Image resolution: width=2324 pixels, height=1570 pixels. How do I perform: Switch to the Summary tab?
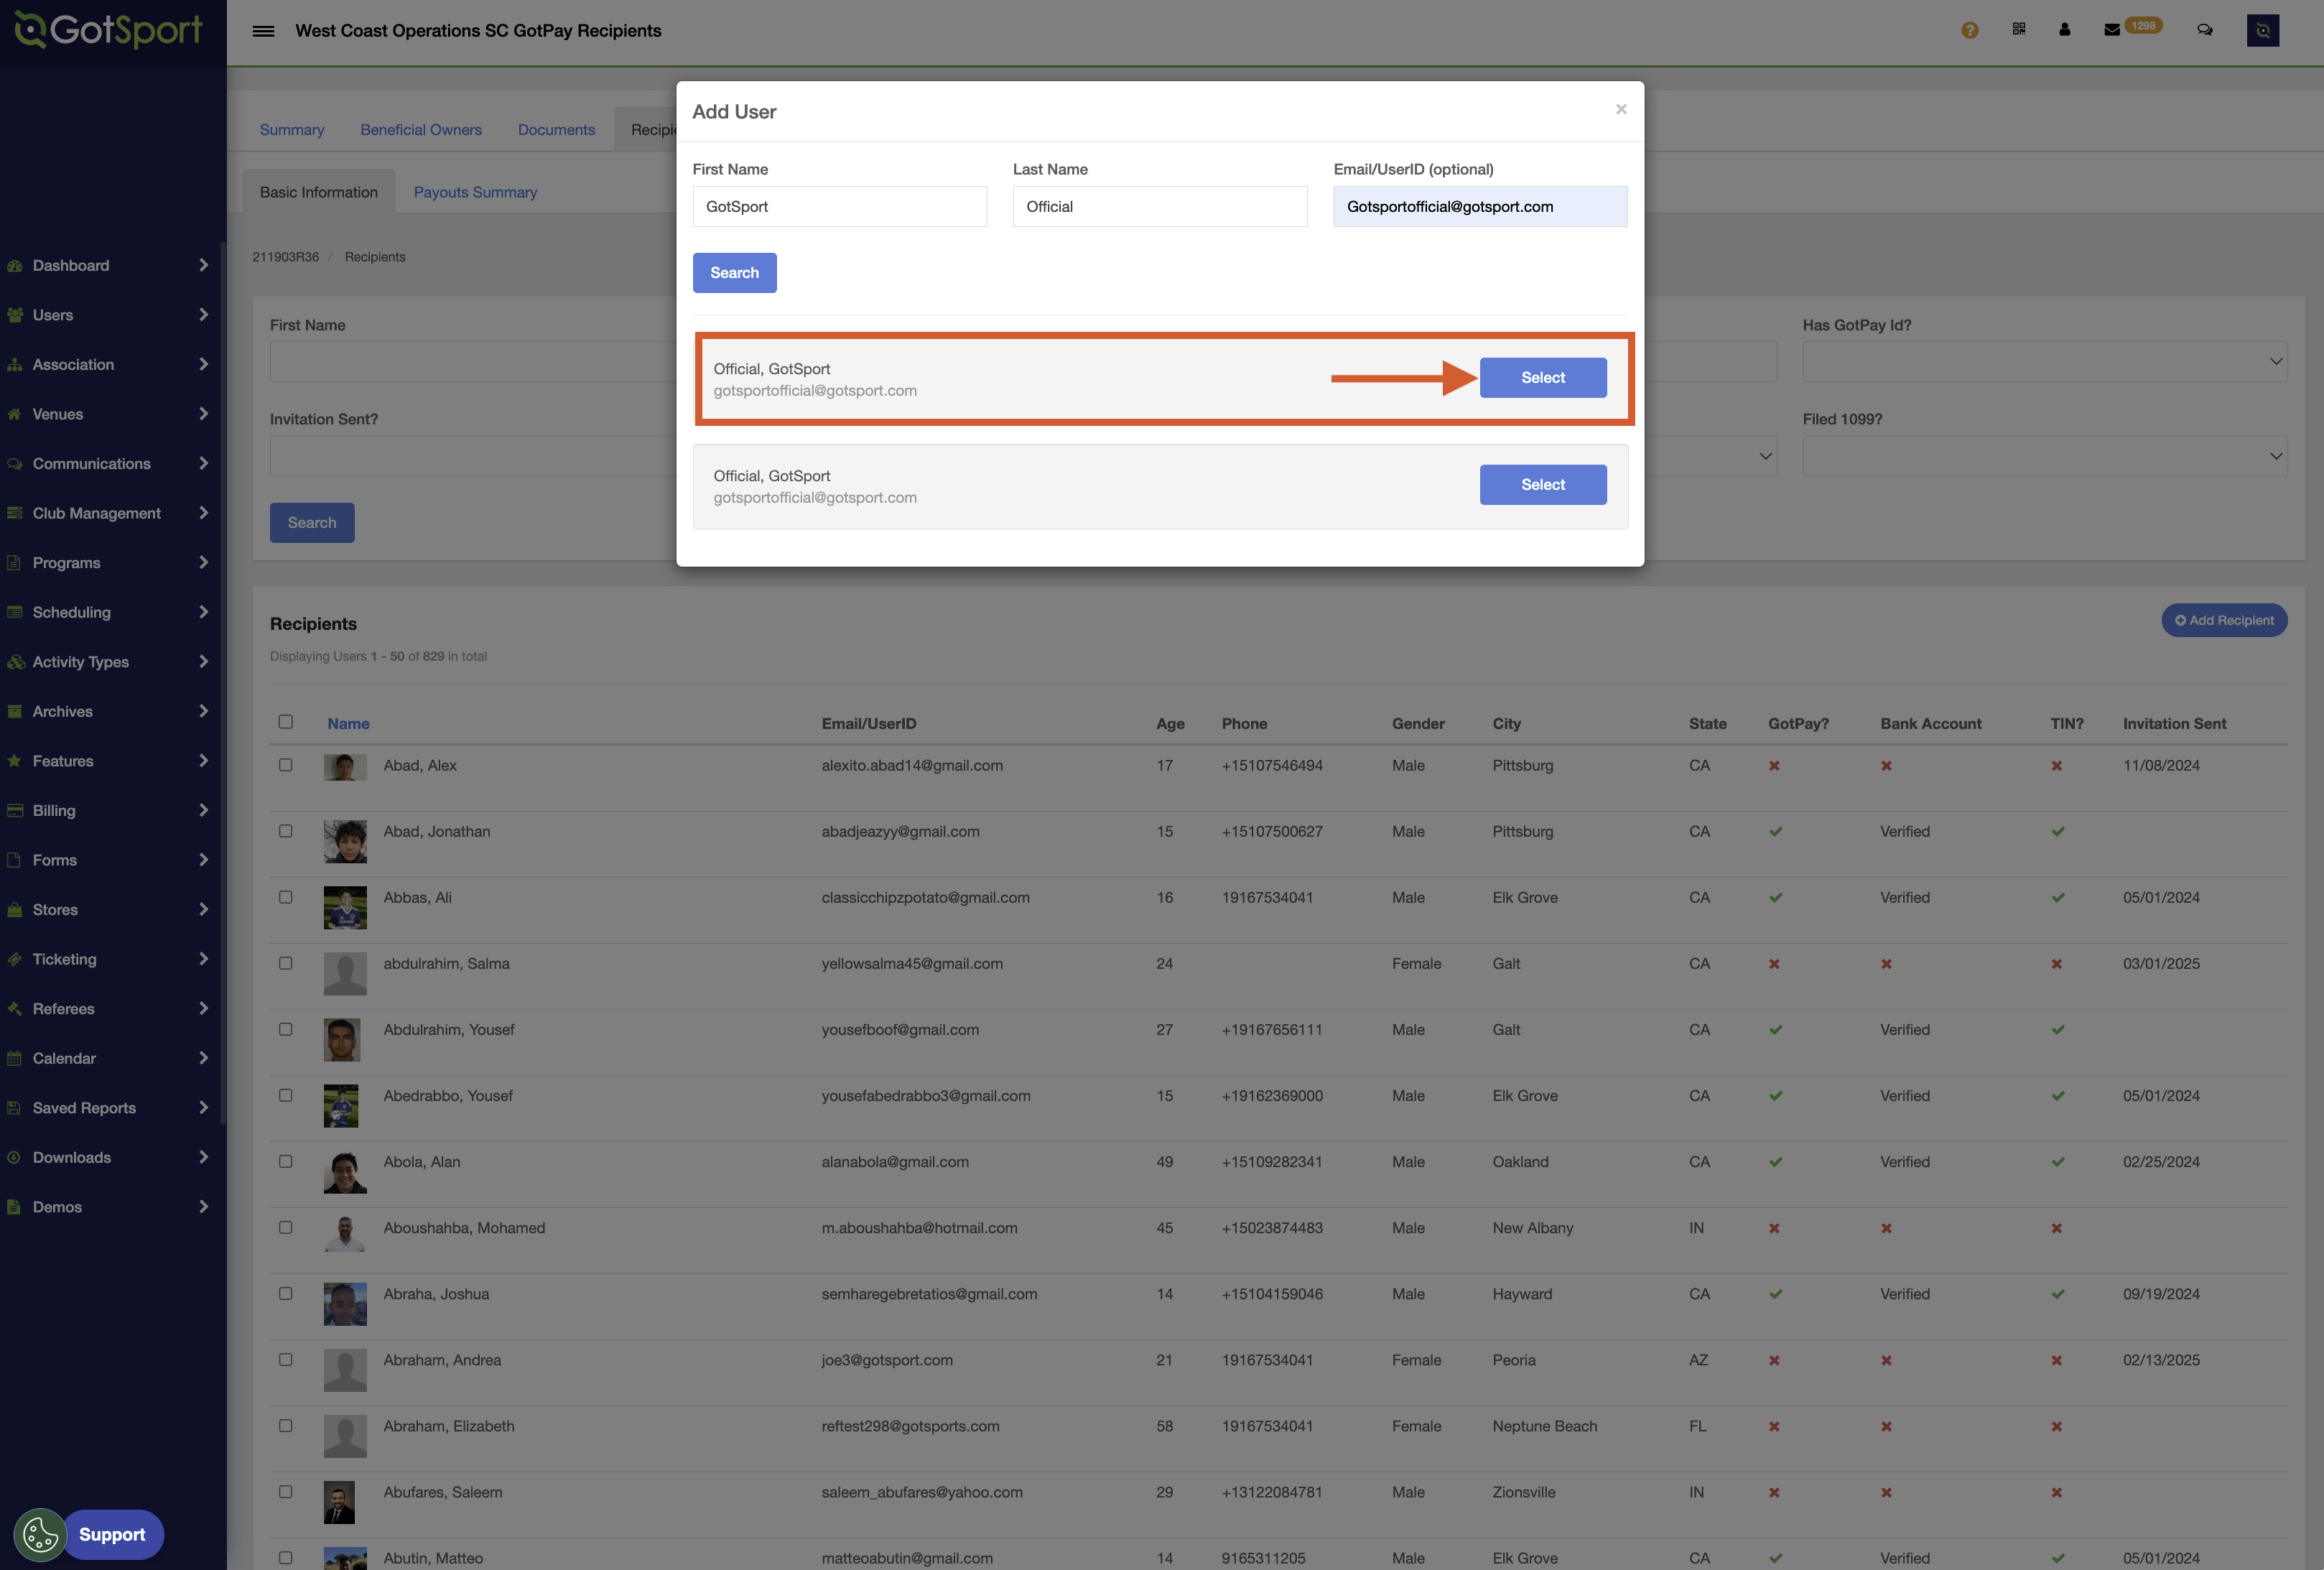click(x=292, y=130)
